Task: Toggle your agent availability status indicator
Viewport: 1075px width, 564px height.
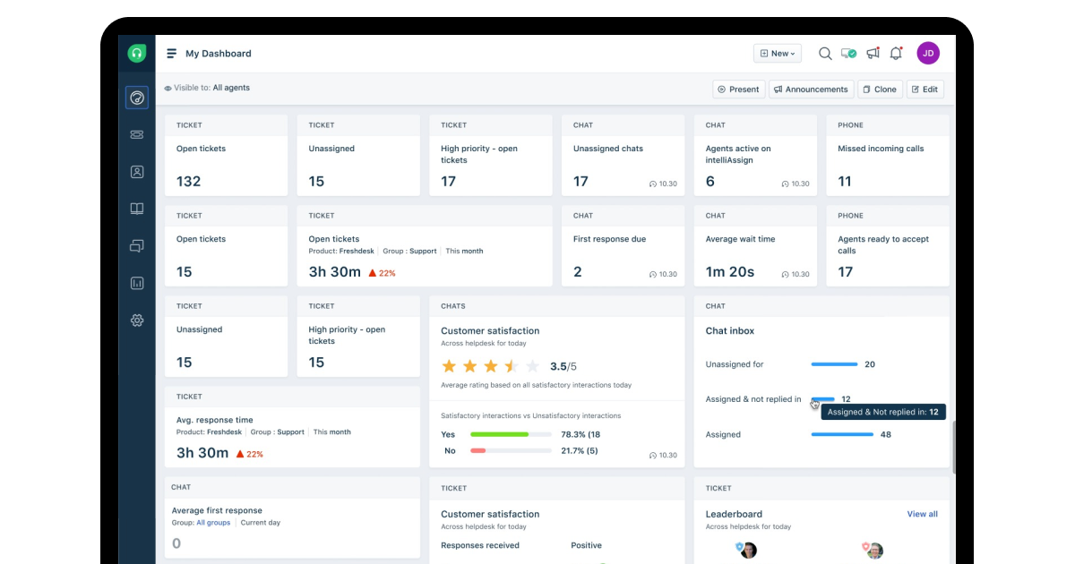Action: tap(847, 53)
